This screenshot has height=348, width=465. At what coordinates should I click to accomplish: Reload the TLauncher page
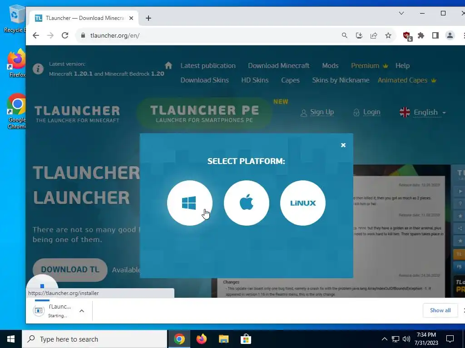click(65, 35)
